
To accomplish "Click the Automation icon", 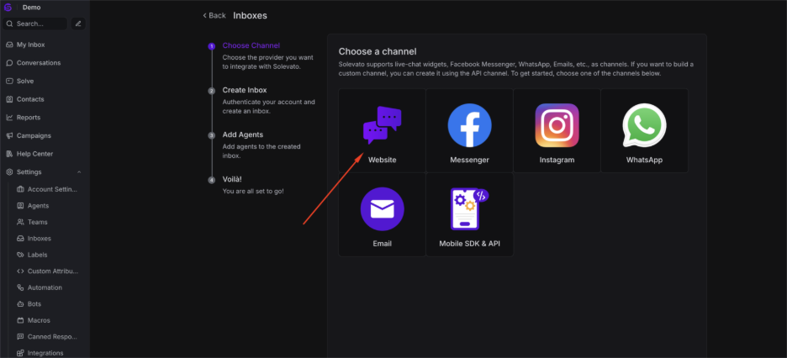I will point(20,287).
